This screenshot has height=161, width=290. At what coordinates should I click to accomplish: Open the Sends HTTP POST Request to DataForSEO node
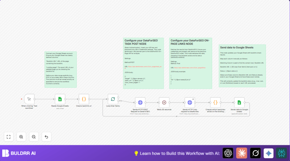140,103
